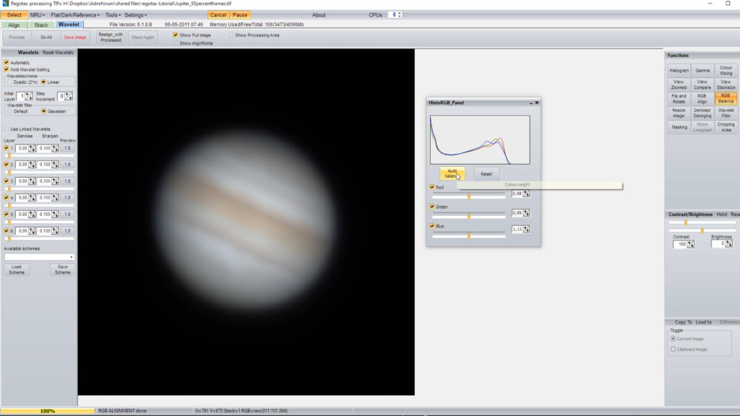
Task: Click Realign with Processed button
Action: [x=111, y=38]
